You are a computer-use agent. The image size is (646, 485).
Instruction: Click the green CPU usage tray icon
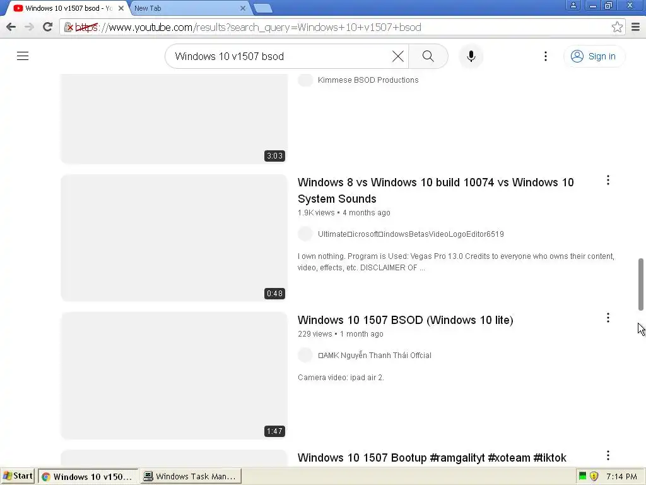[582, 476]
